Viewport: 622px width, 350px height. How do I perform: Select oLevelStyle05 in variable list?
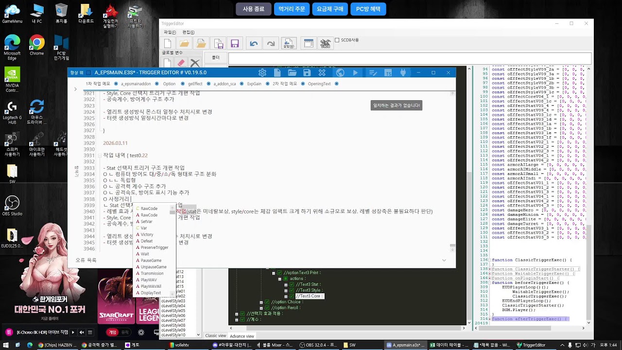pos(173,311)
